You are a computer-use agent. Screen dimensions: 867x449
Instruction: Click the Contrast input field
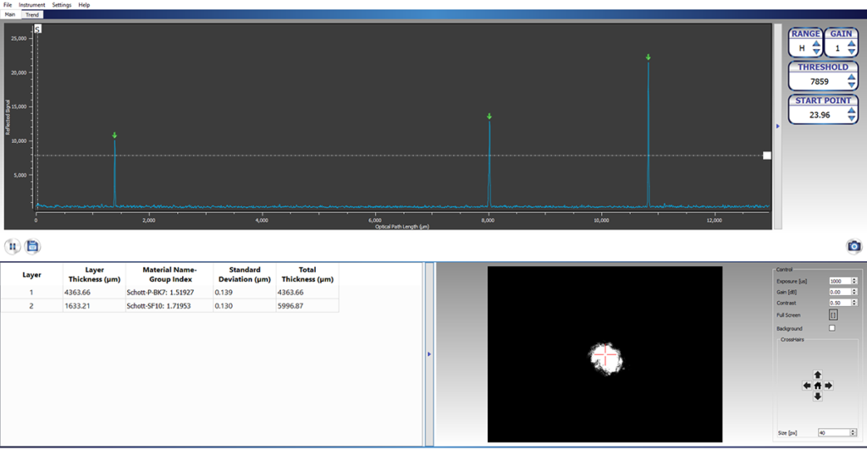point(840,303)
